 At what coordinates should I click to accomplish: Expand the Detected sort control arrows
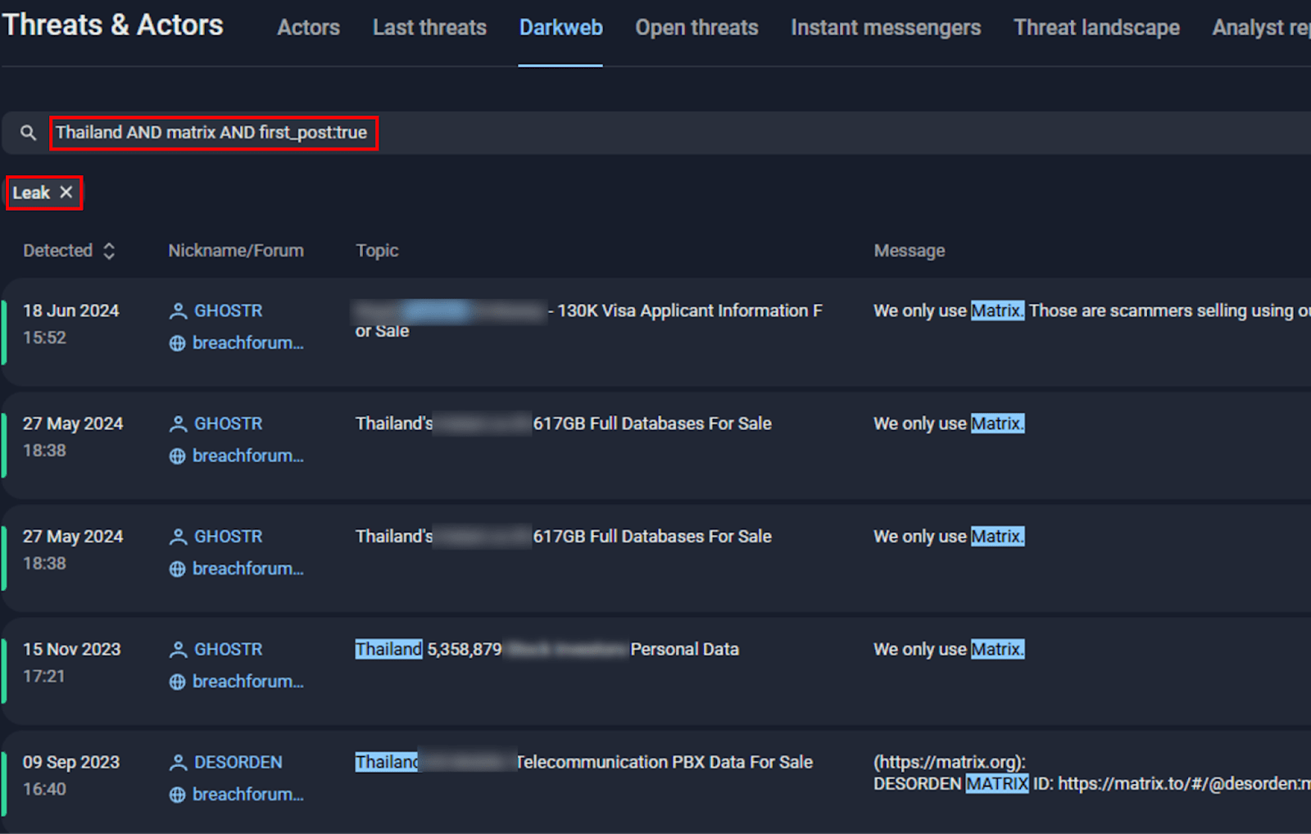click(111, 251)
